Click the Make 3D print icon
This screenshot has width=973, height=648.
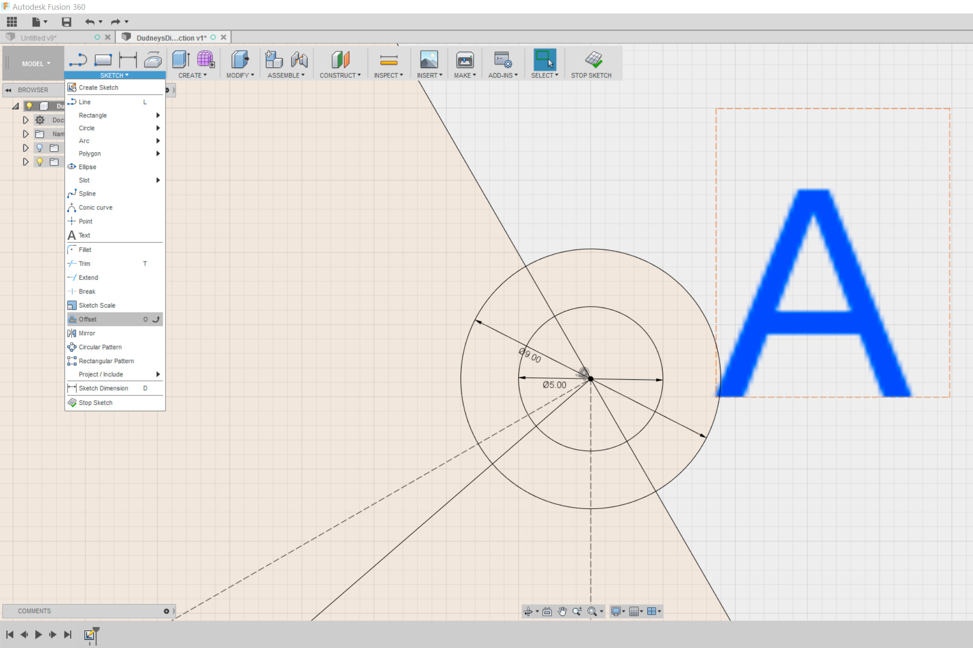click(x=465, y=60)
